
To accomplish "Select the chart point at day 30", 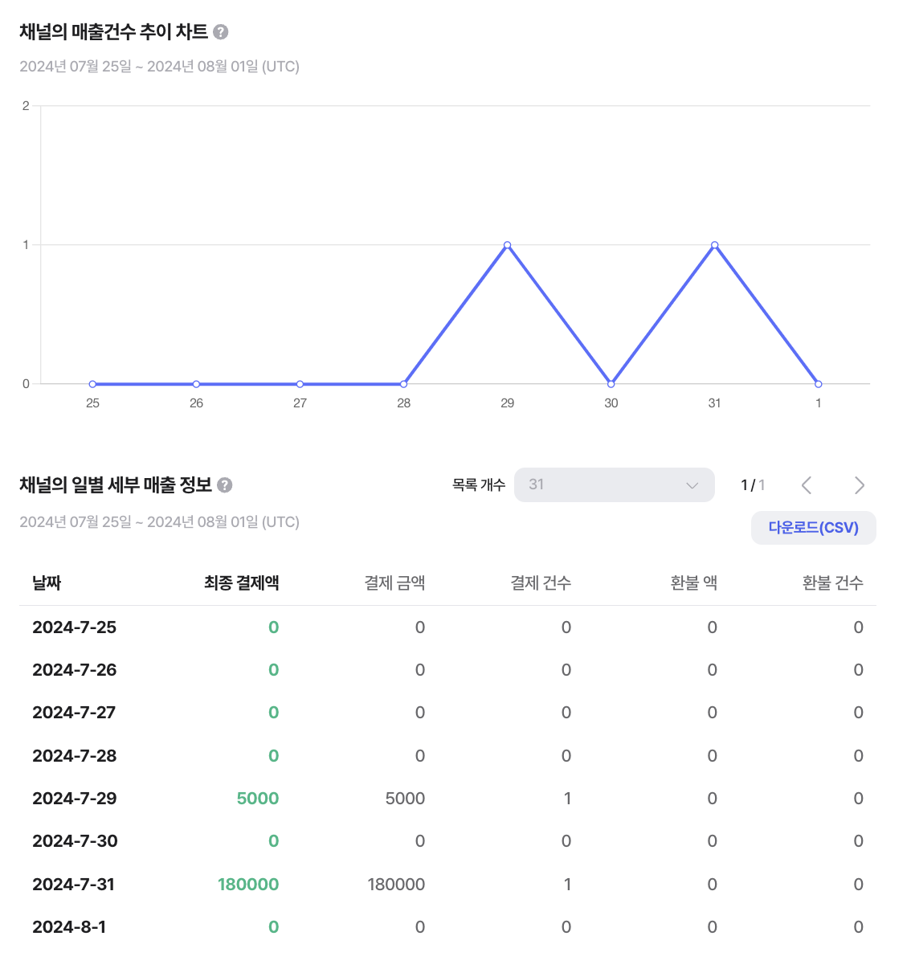I will point(611,384).
